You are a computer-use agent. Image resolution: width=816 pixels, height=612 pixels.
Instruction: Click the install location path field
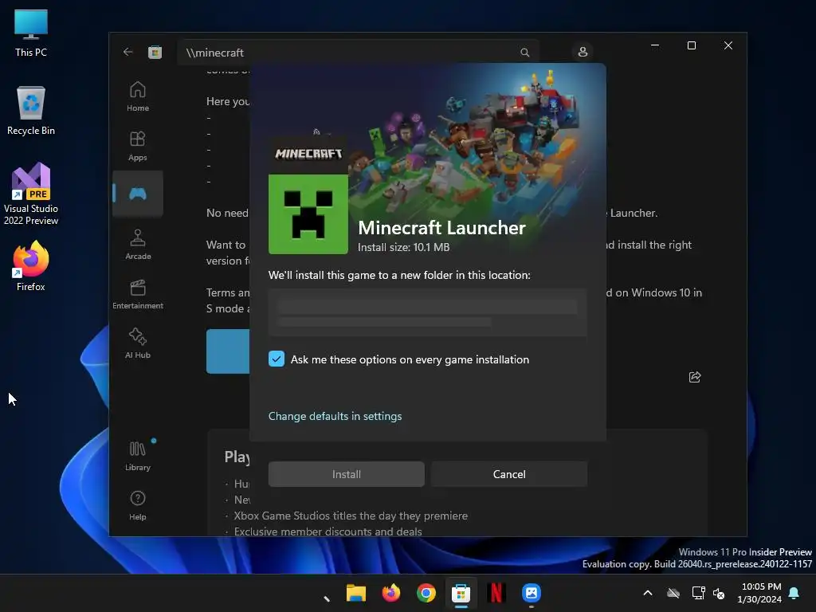(428, 312)
